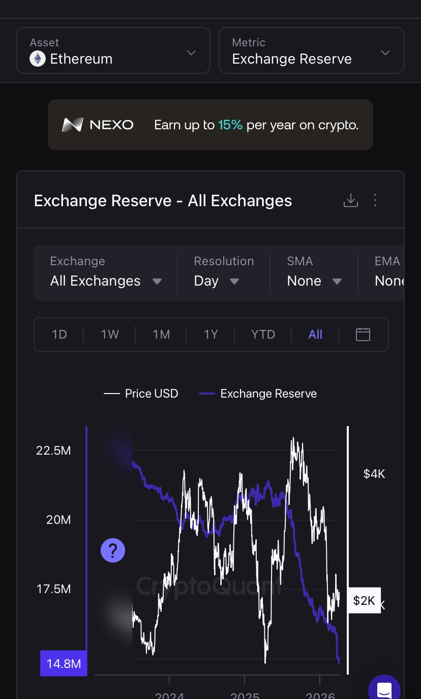Open the chat support bubble

(x=384, y=690)
